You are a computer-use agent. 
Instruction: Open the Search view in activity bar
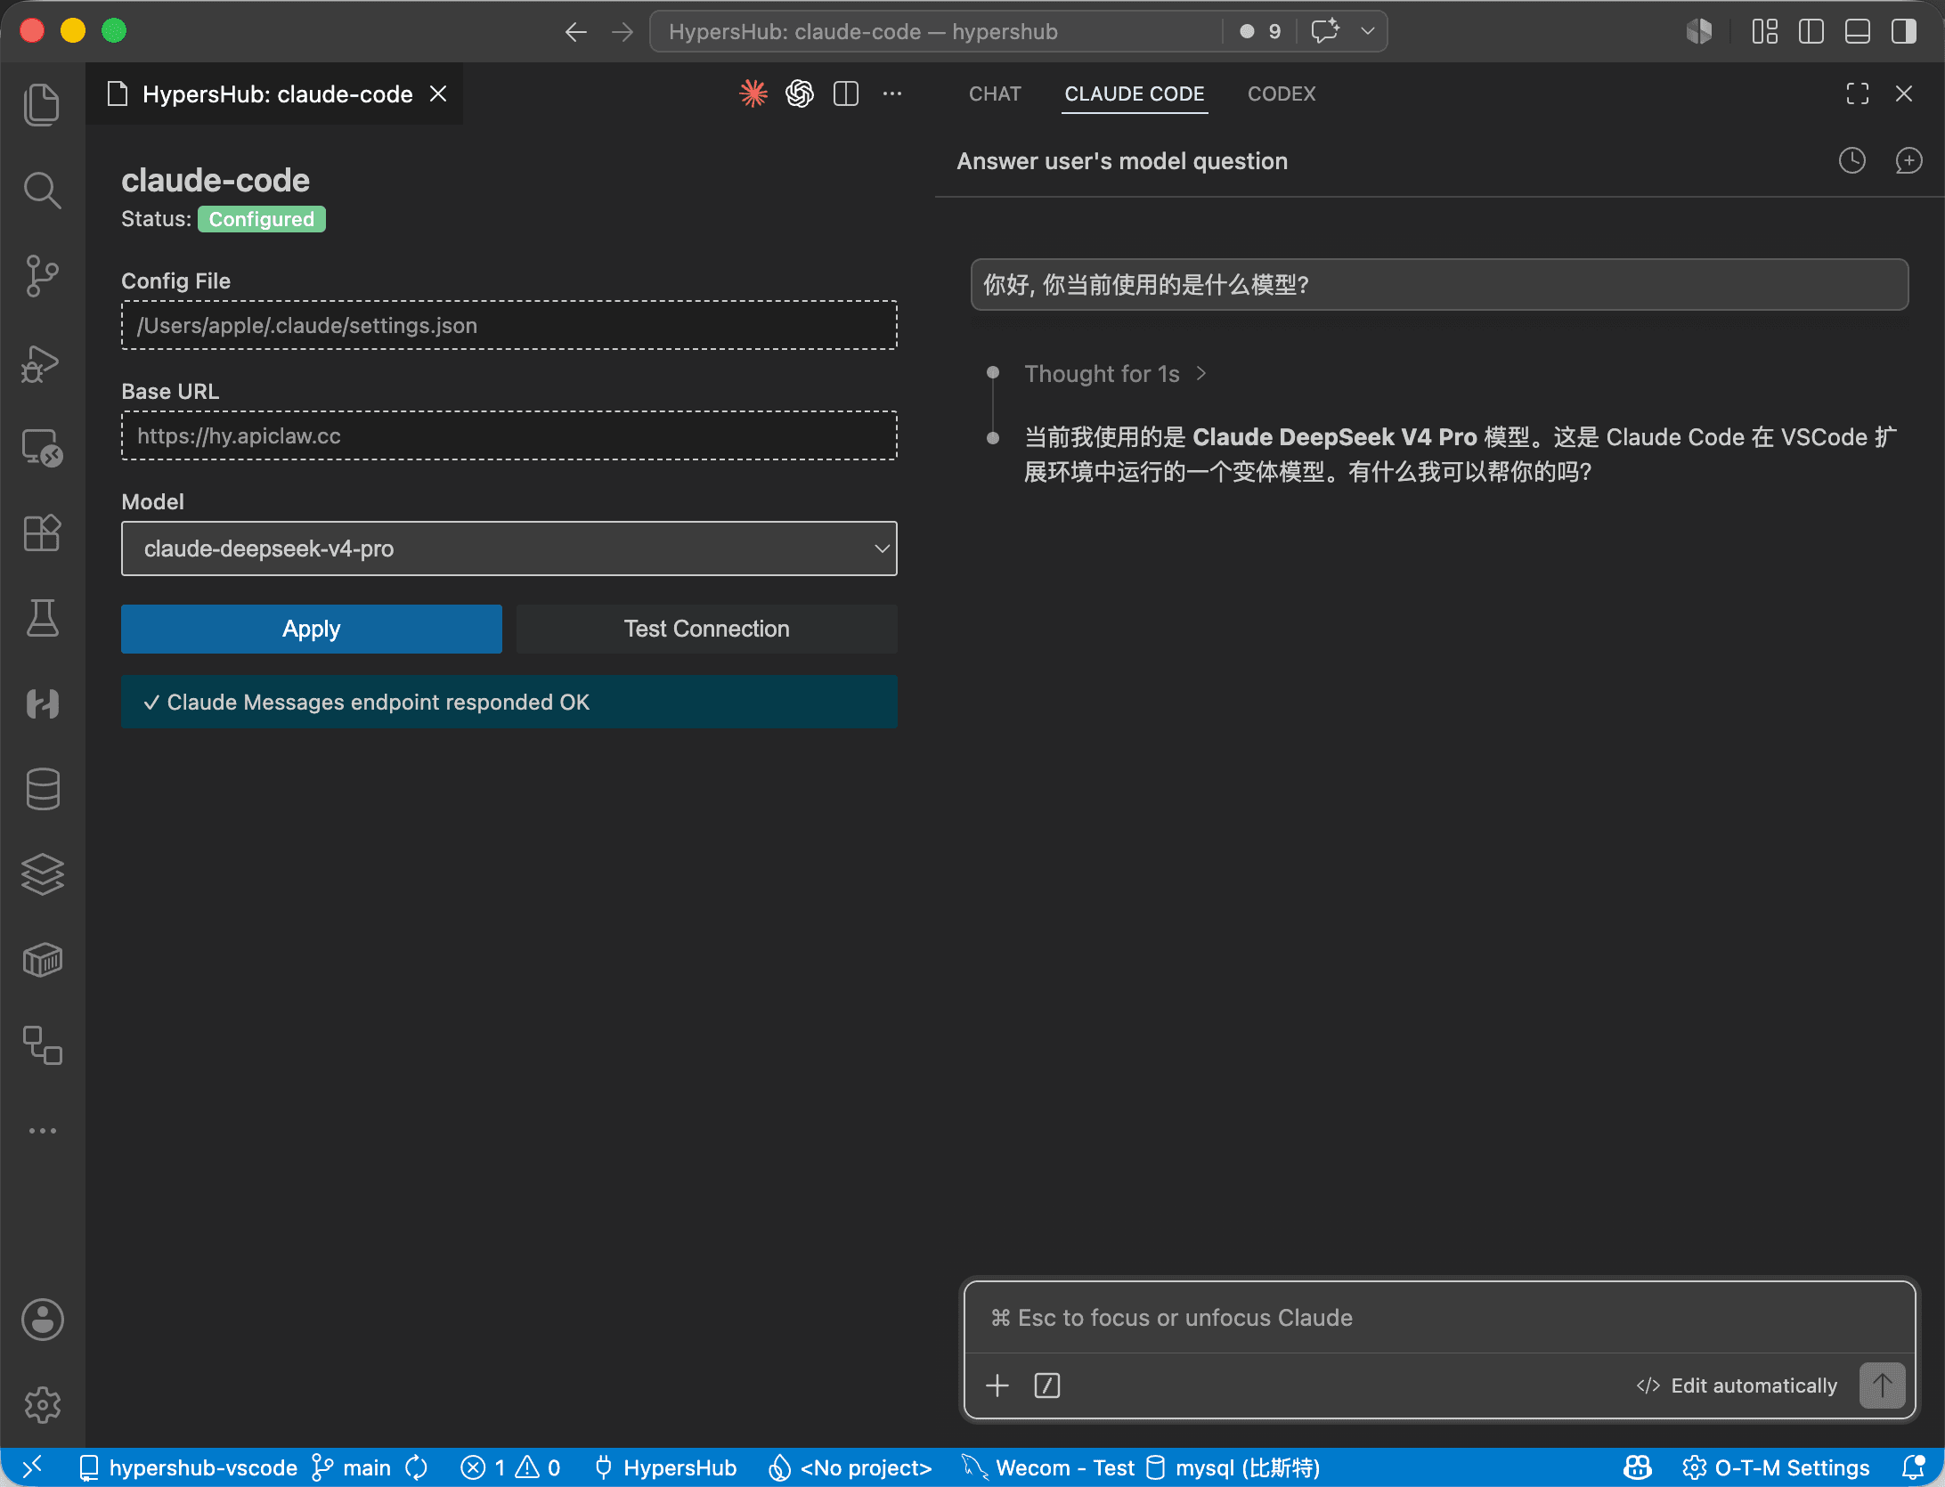pyautogui.click(x=42, y=190)
